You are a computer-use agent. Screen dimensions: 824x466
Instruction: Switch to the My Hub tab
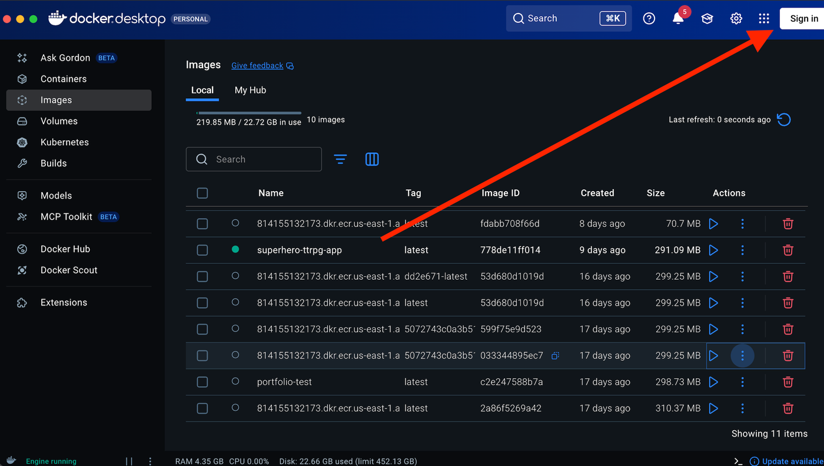coord(250,90)
